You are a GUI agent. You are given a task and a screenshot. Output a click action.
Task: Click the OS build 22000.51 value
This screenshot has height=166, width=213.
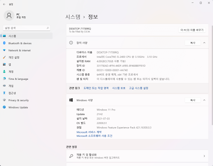[x=102, y=123]
